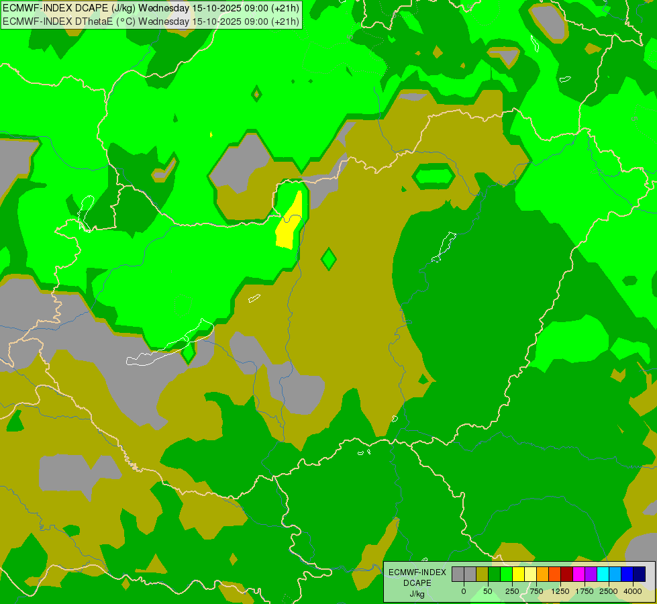Click the purple swatch in the legend
657x604 pixels.
pyautogui.click(x=591, y=574)
